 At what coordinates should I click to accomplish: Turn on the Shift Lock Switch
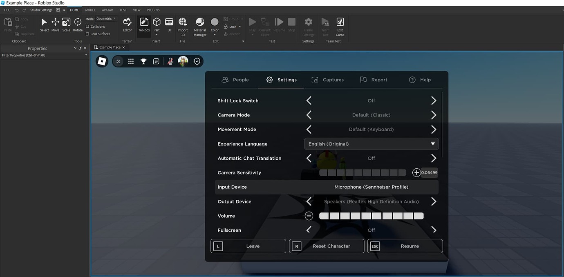click(433, 100)
